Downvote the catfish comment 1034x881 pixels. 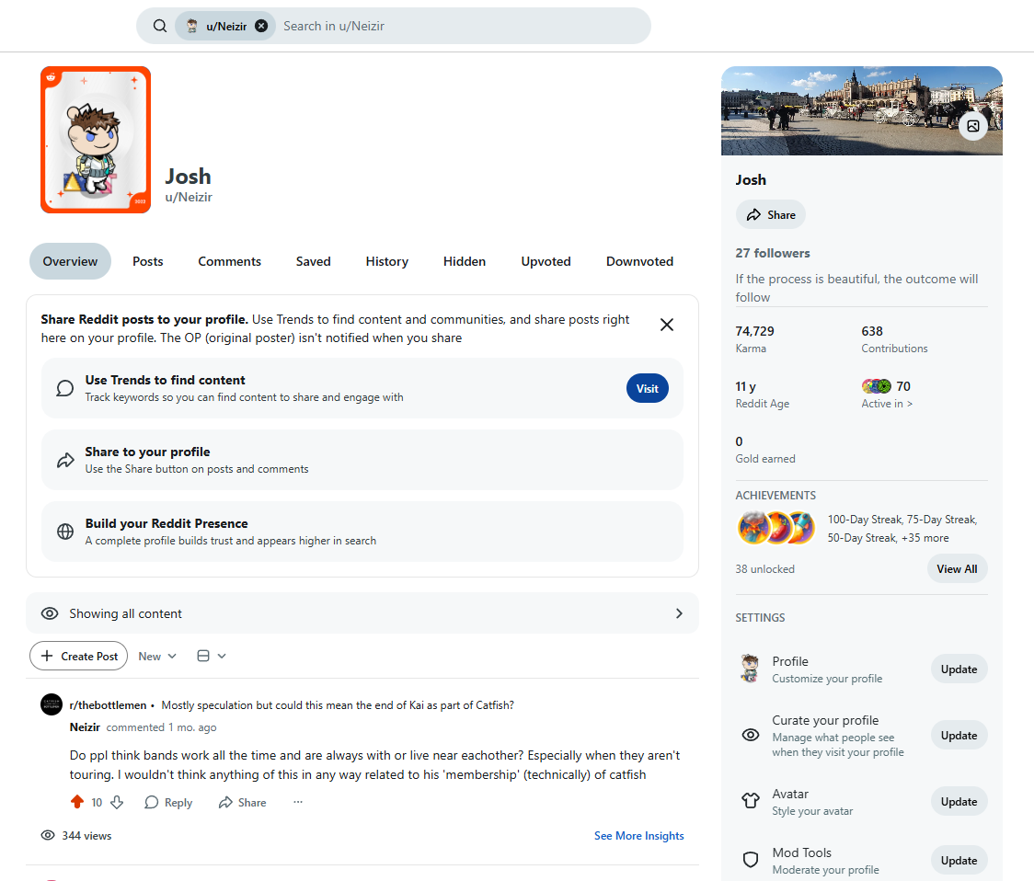[117, 802]
